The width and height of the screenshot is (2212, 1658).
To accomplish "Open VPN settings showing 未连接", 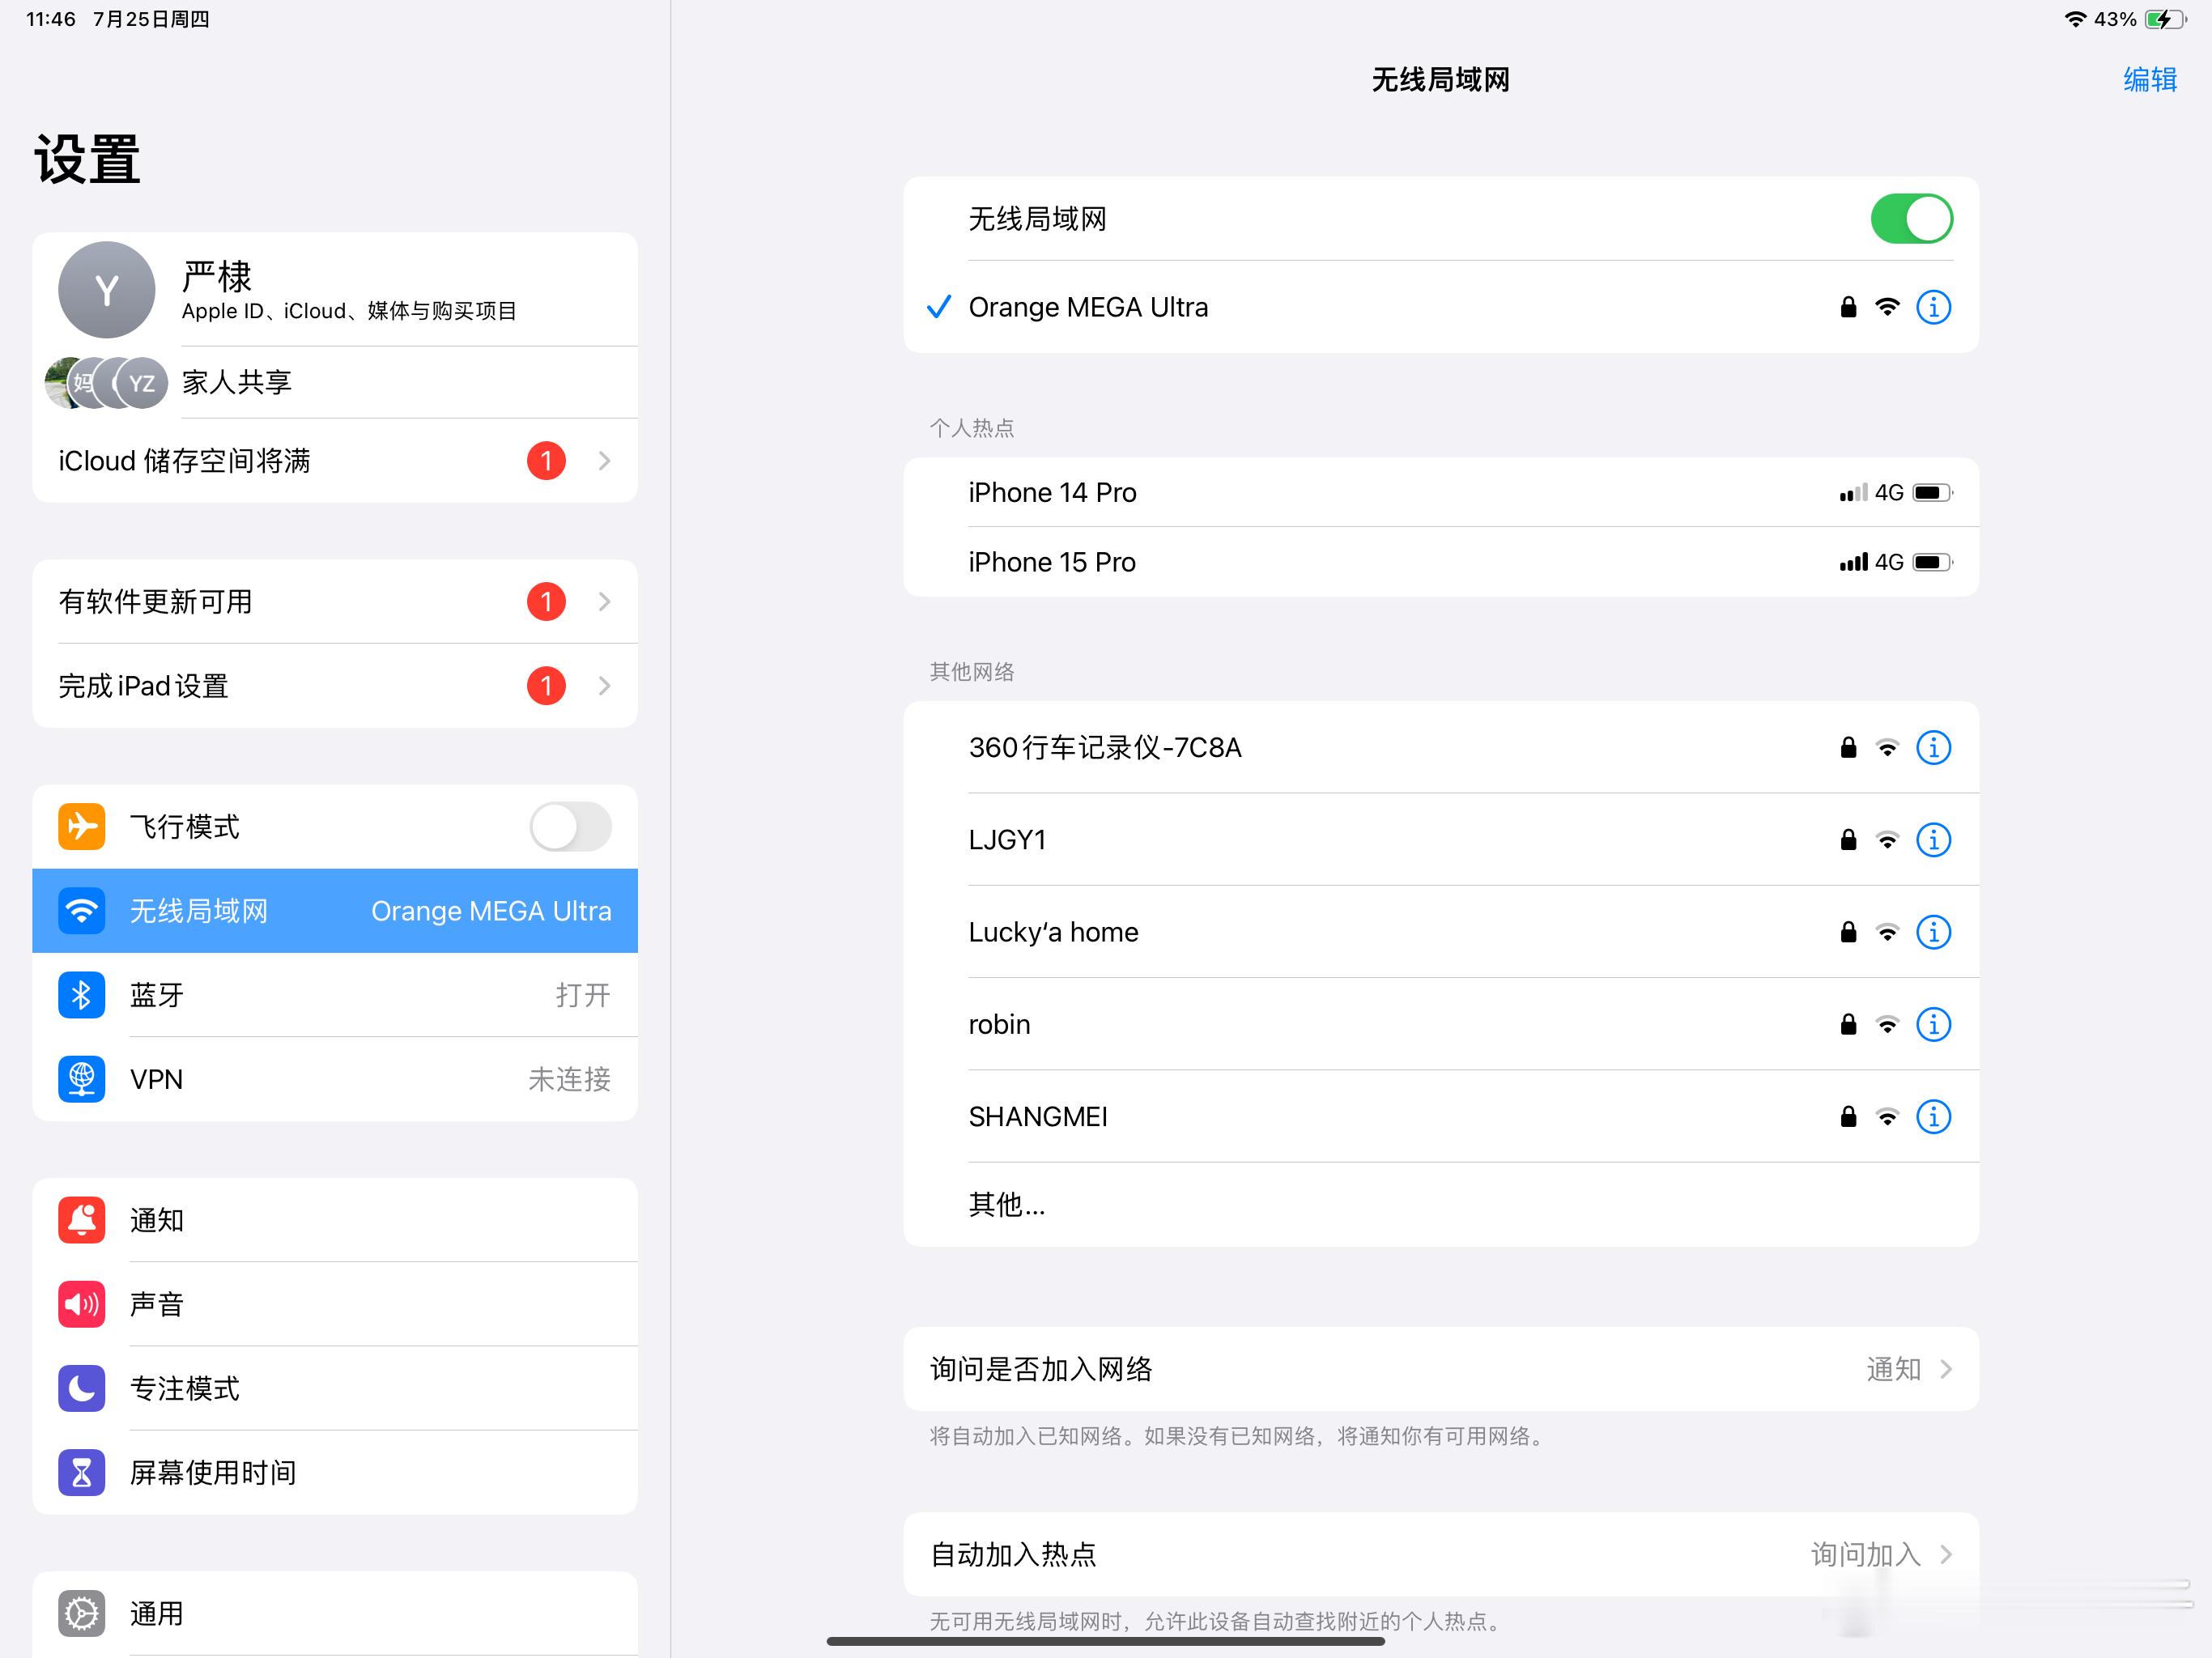I will coord(335,1079).
